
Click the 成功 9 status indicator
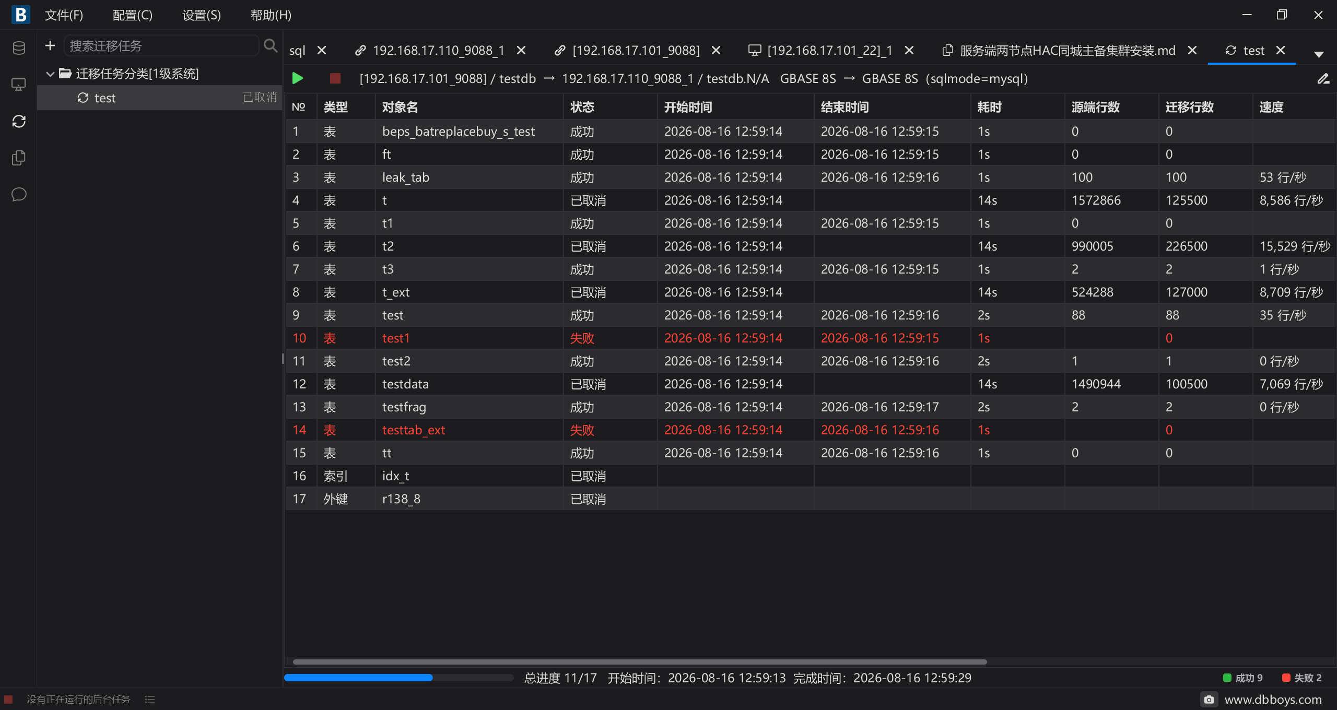pyautogui.click(x=1243, y=678)
